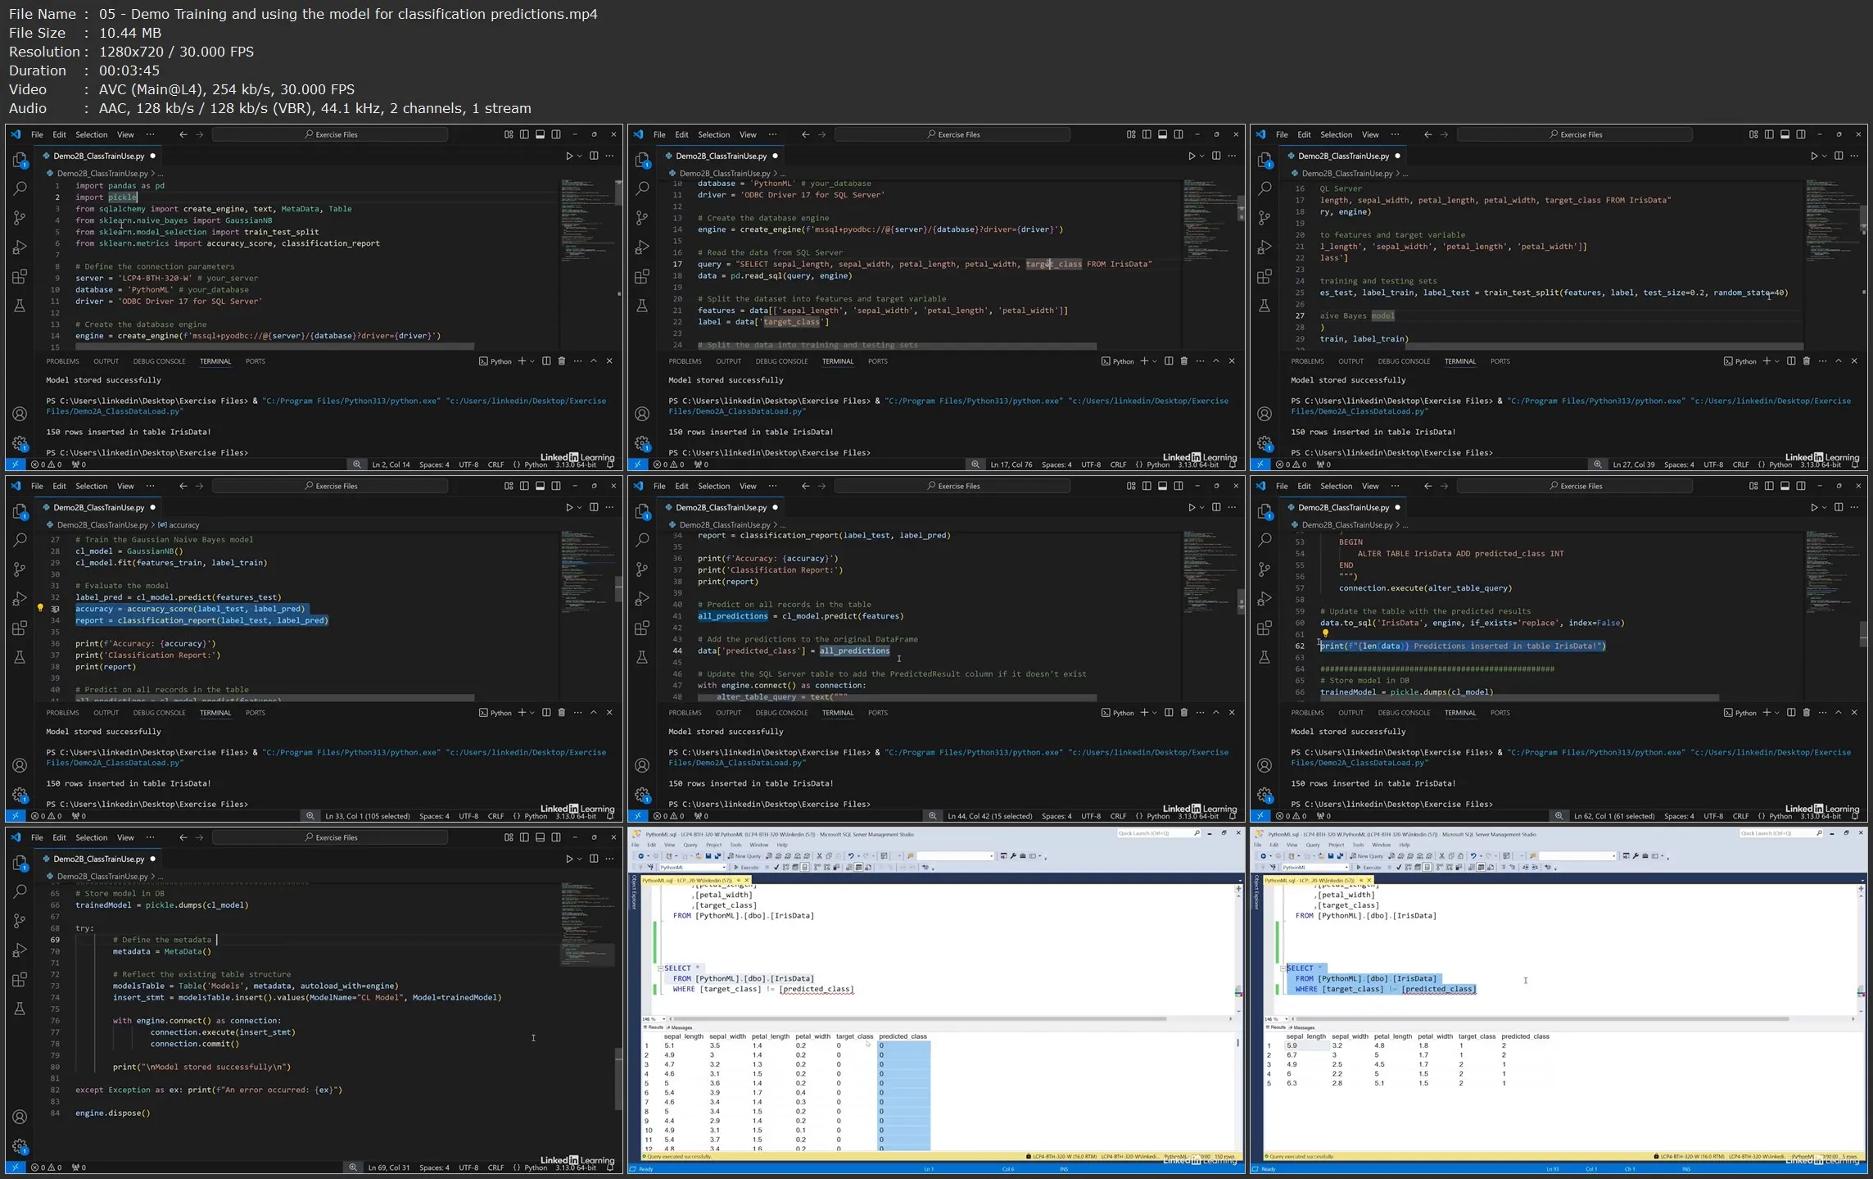This screenshot has width=1873, height=1179.
Task: Go back arrow in the Ln 2, Col 14 title bar
Action: pyautogui.click(x=183, y=134)
